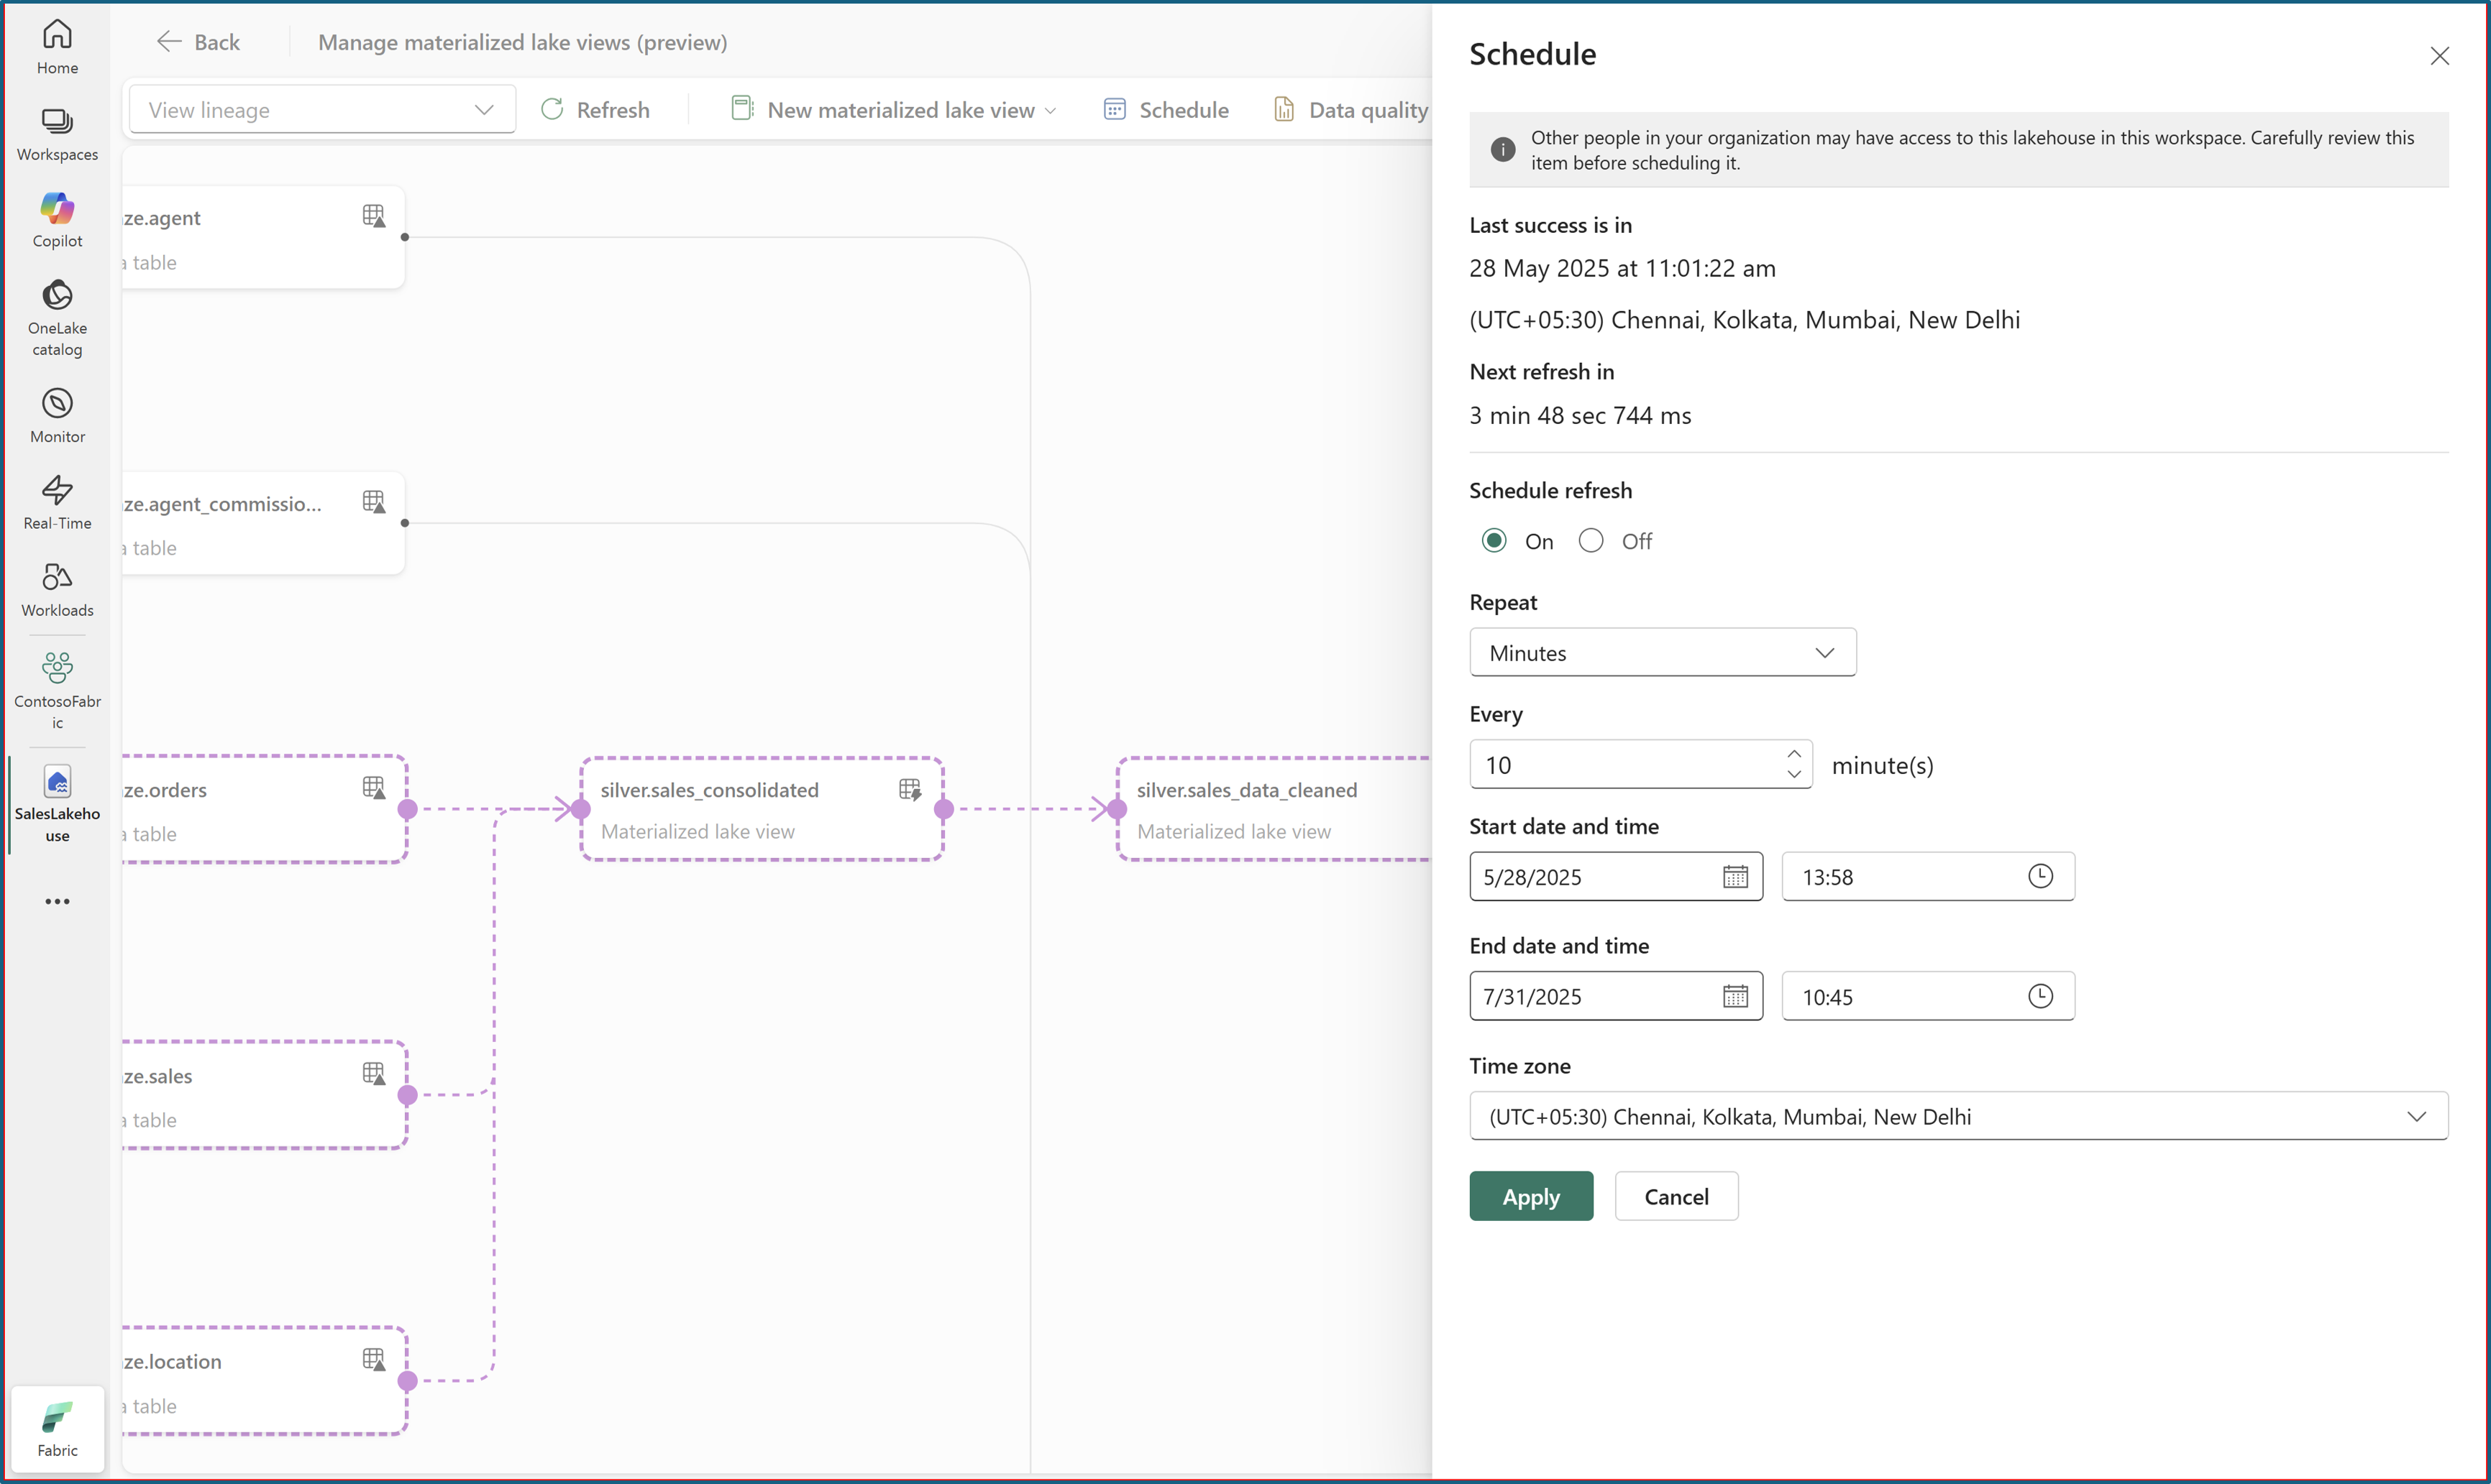This screenshot has height=1484, width=2491.
Task: Click the Refresh toolbar button
Action: [x=595, y=110]
